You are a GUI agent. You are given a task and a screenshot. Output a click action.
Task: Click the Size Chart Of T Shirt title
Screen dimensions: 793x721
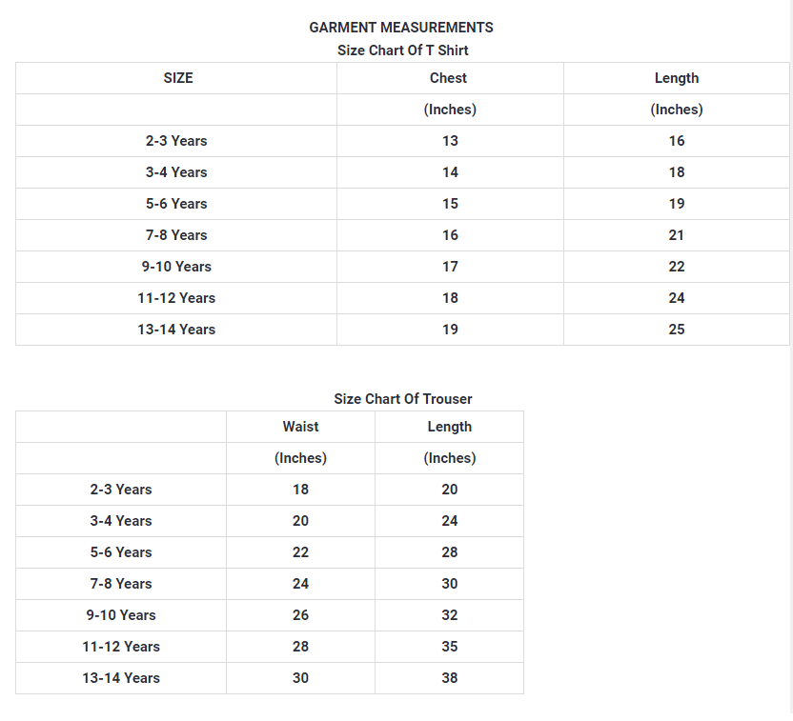click(402, 50)
